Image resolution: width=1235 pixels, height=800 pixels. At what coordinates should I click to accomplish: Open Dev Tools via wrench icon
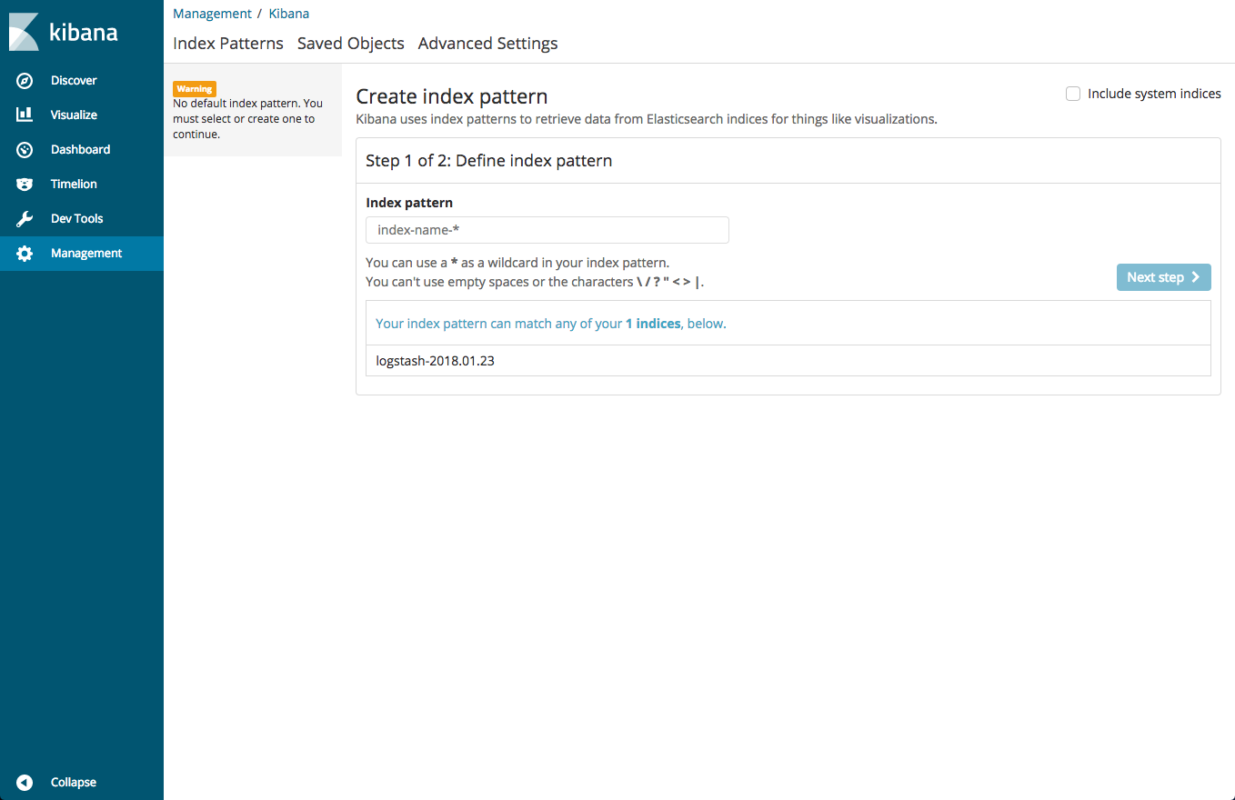(x=25, y=219)
